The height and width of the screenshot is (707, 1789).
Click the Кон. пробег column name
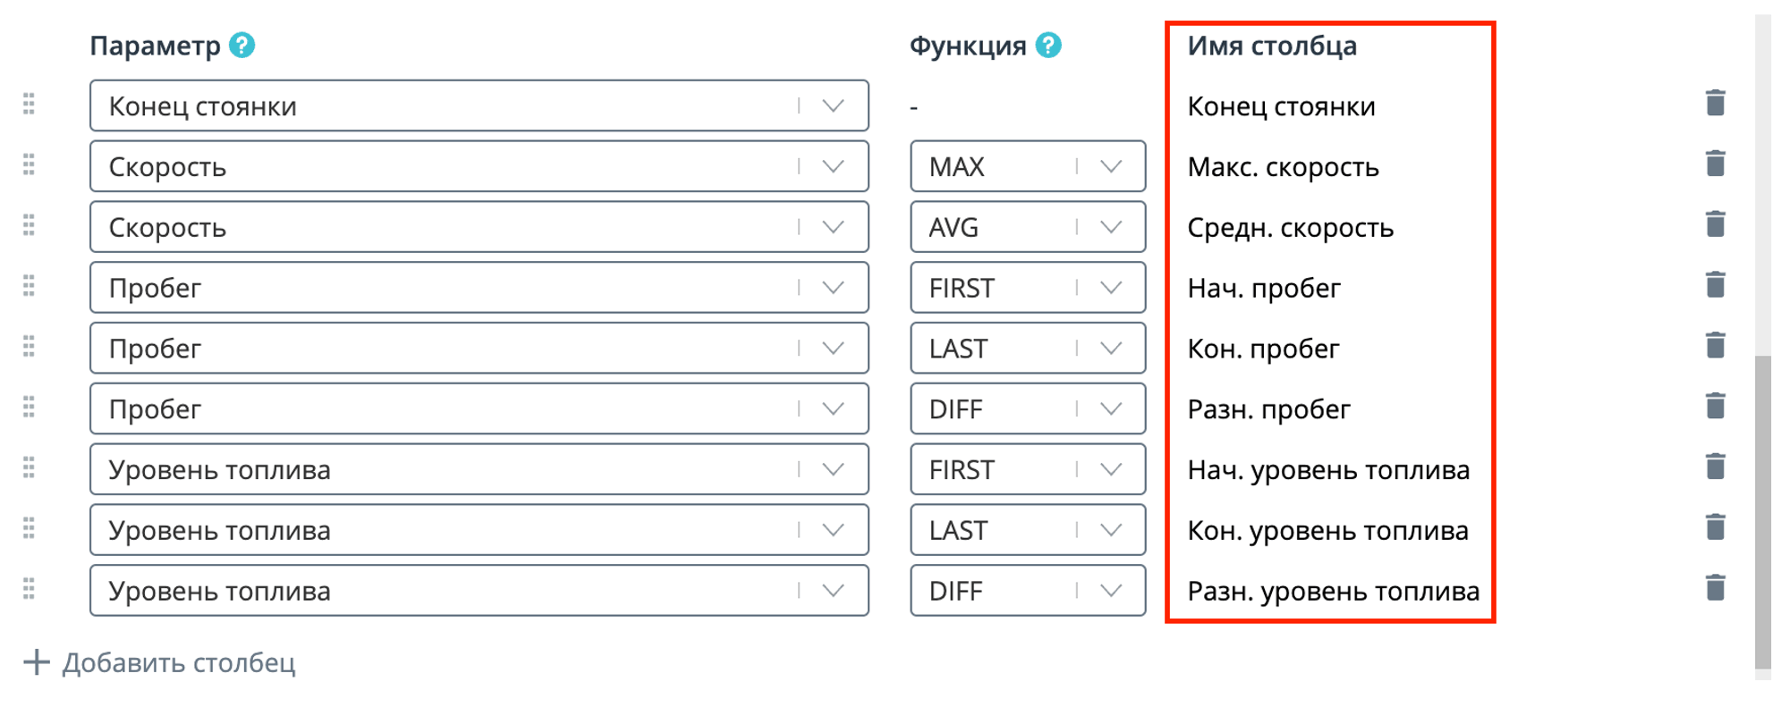pyautogui.click(x=1263, y=349)
